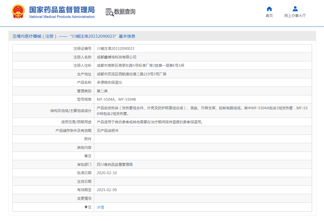Click the 生效日期 row label
Viewport: 324px width, 221px height.
point(84,181)
